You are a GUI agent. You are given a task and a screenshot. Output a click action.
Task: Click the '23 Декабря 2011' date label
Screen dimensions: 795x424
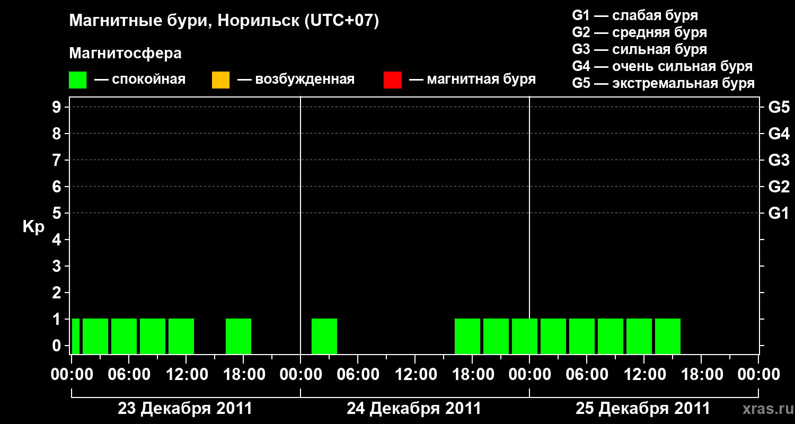[x=185, y=409]
